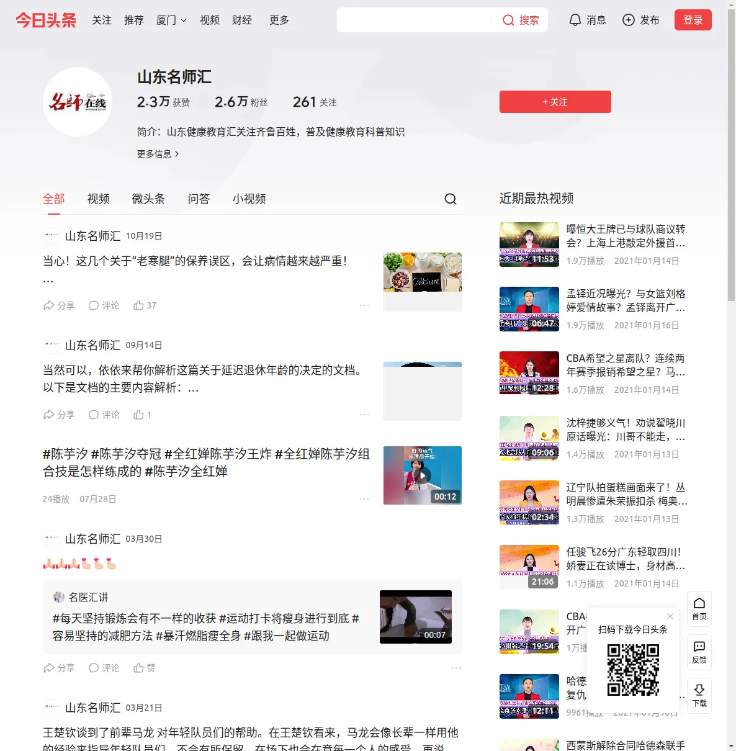The image size is (736, 751).
Task: Open the 261 关注 following list
Action: click(315, 102)
